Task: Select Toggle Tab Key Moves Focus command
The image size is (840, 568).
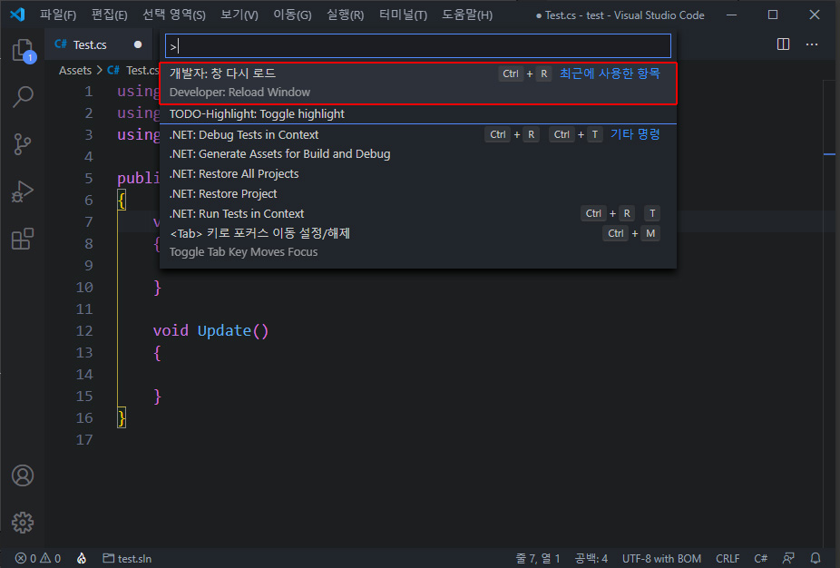Action: click(x=418, y=243)
